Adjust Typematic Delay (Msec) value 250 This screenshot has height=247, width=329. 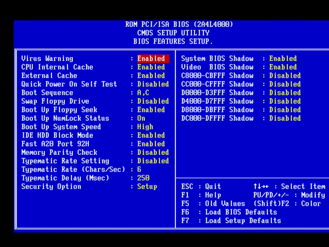point(143,178)
